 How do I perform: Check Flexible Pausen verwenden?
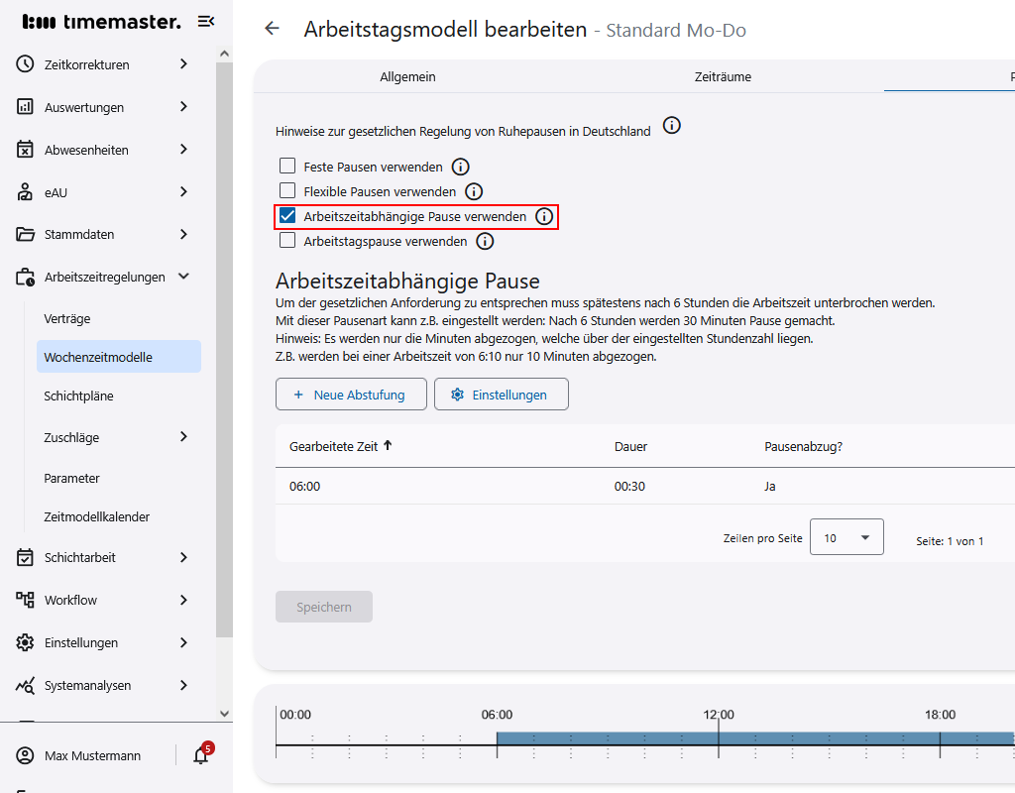click(285, 191)
